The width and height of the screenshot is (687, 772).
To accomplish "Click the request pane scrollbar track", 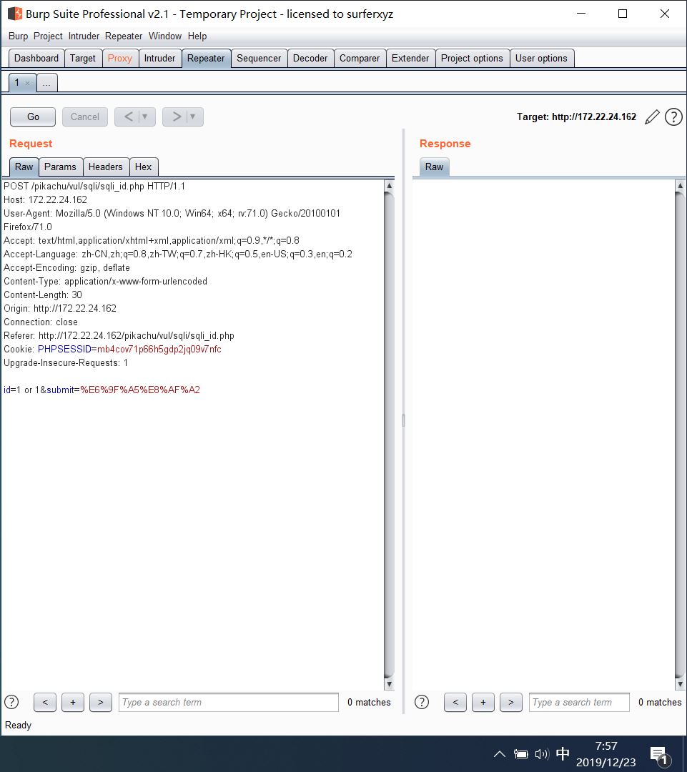I will pos(389,435).
